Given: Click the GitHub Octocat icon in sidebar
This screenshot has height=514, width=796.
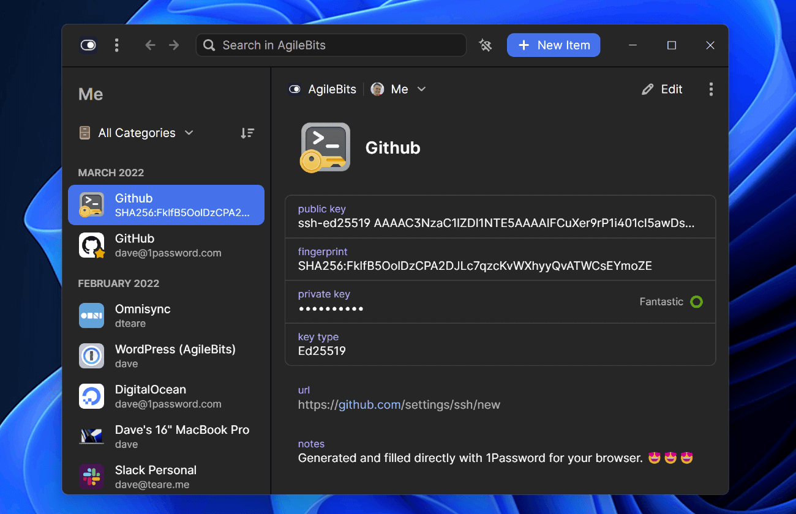Looking at the screenshot, I should (x=91, y=245).
